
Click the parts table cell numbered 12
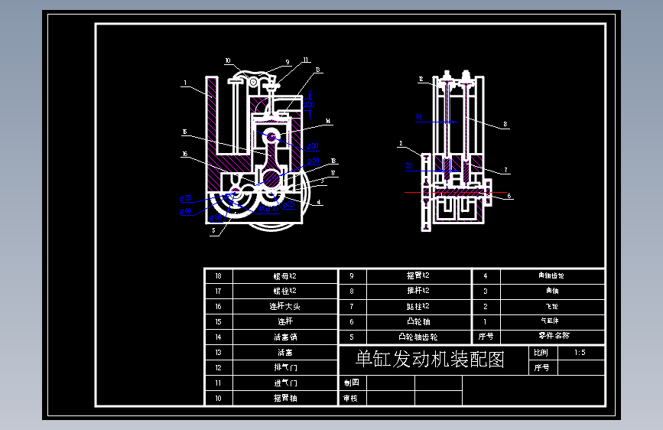coord(218,368)
